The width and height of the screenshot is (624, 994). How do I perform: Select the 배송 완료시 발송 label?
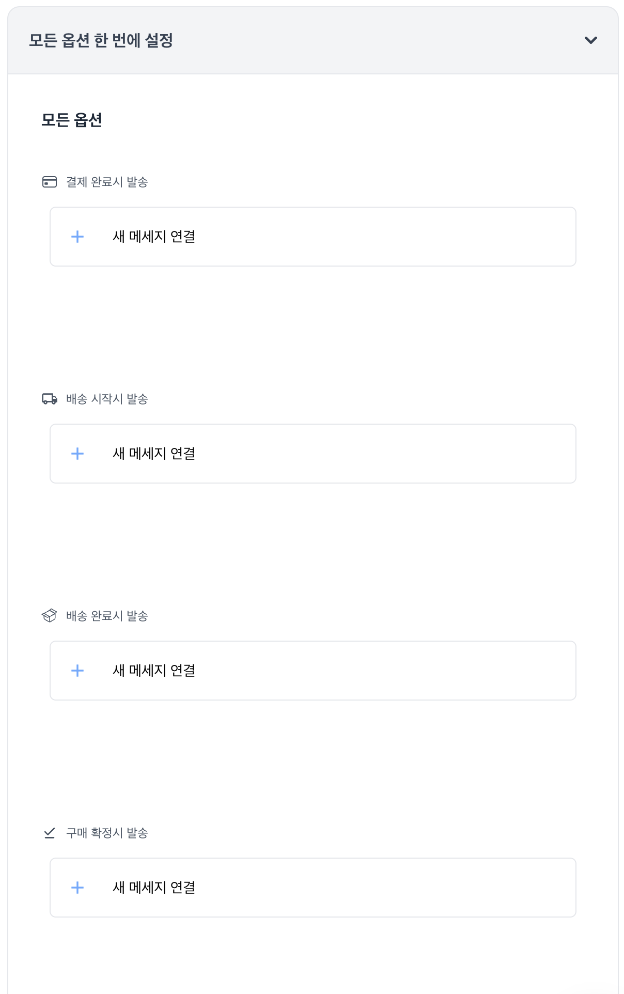107,616
